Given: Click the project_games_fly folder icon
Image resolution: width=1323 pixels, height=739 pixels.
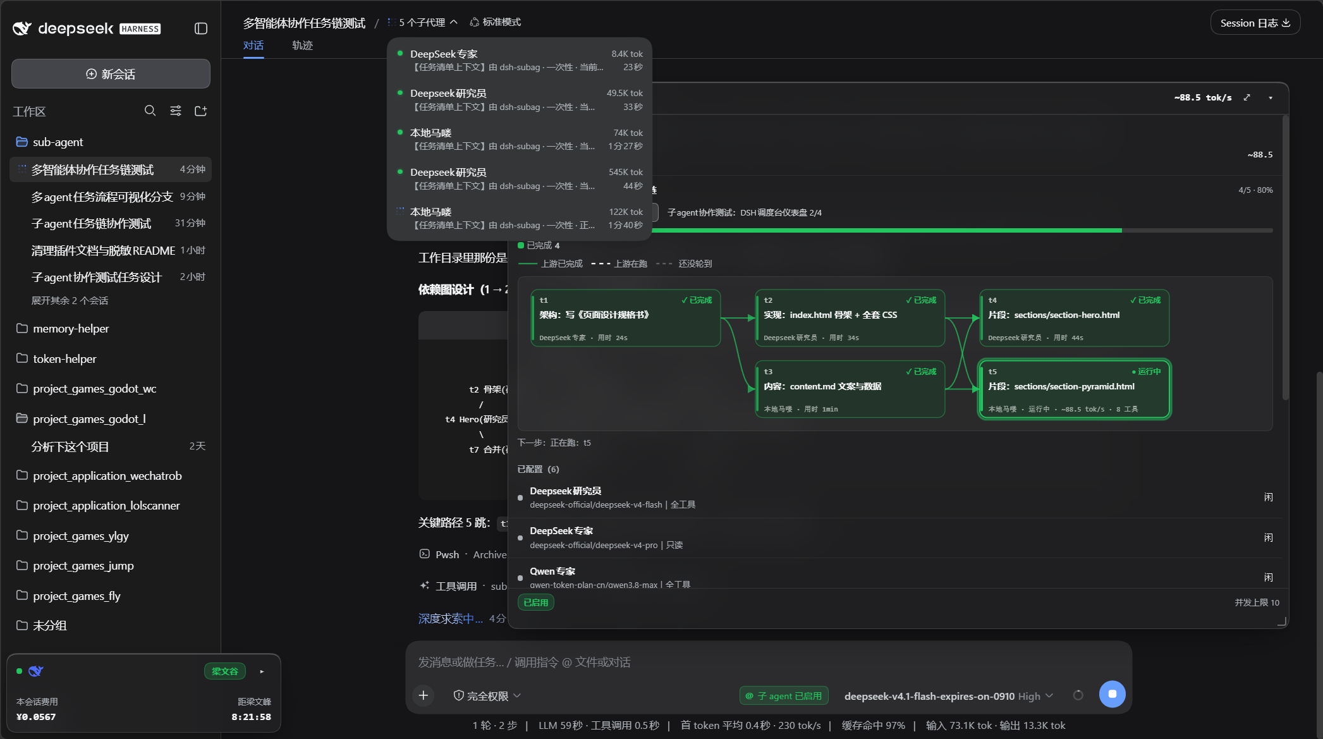Looking at the screenshot, I should click(x=22, y=595).
